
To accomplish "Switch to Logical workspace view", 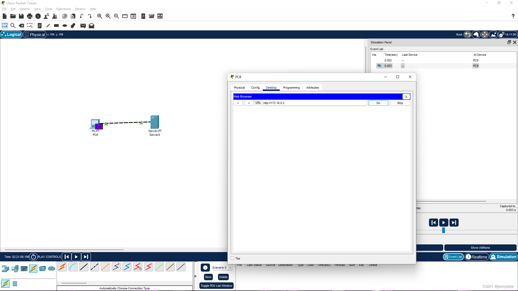I will tap(11, 34).
